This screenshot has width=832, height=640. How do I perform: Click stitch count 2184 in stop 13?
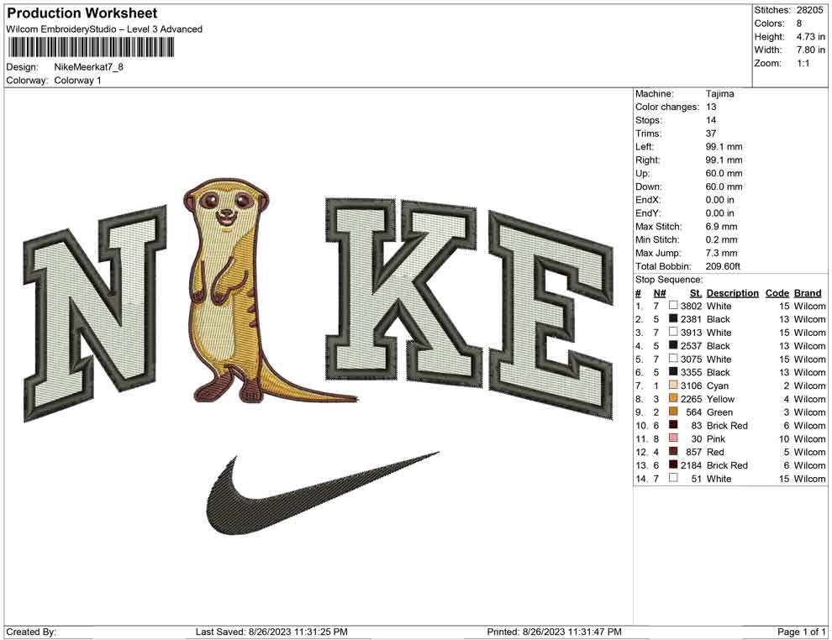tap(692, 465)
